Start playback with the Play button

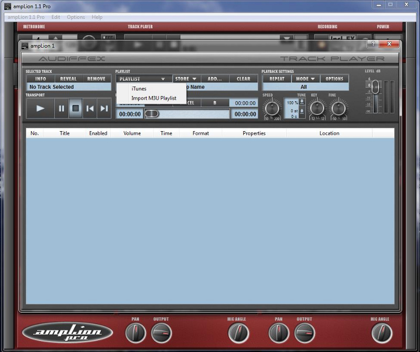pyautogui.click(x=40, y=108)
